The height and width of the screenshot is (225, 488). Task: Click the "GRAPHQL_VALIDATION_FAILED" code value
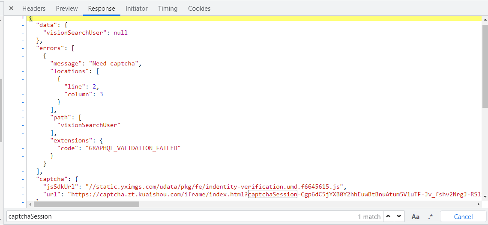click(x=133, y=148)
